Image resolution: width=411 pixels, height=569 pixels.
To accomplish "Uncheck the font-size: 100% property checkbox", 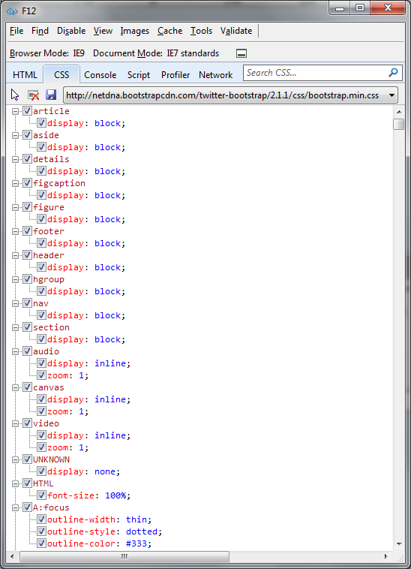I will coord(42,495).
